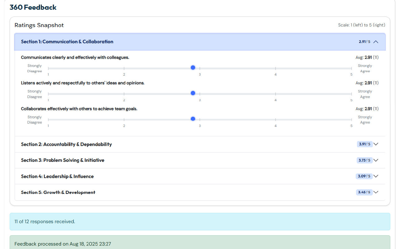
Task: Expand Section 3: Problem Solving & Initiative
Action: [63, 160]
